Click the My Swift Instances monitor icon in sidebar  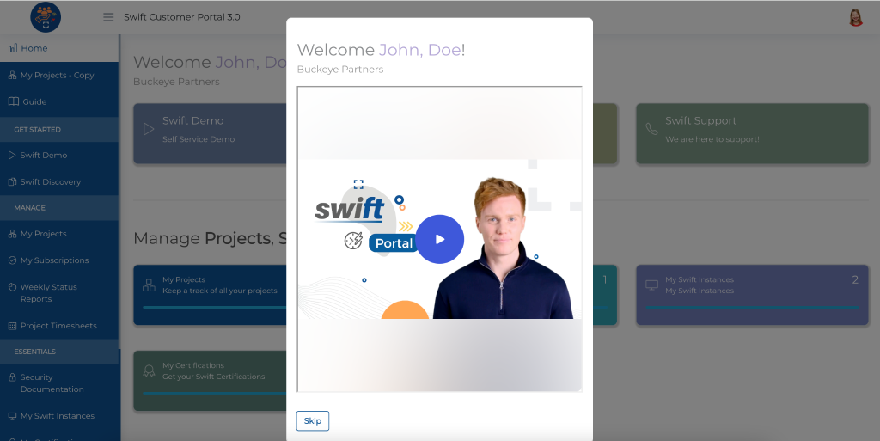12,416
